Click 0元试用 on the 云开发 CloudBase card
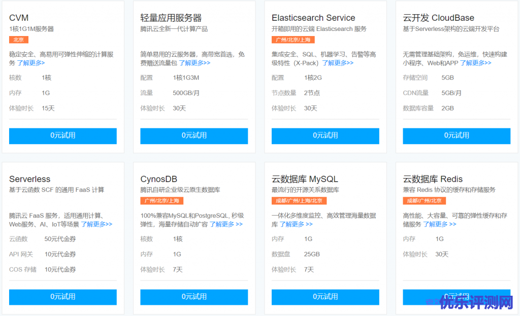Viewport: 520px width, 316px height. (x=457, y=135)
